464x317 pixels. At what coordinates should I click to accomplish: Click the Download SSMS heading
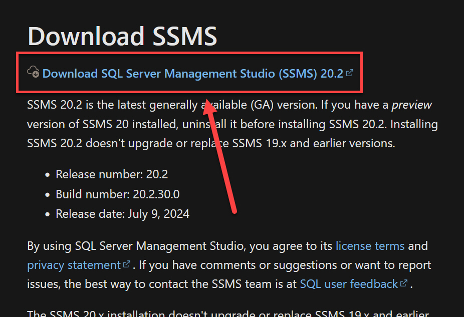tap(122, 36)
